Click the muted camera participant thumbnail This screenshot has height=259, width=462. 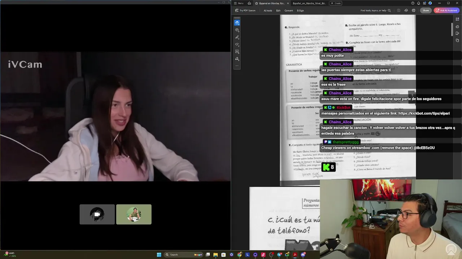point(97,214)
